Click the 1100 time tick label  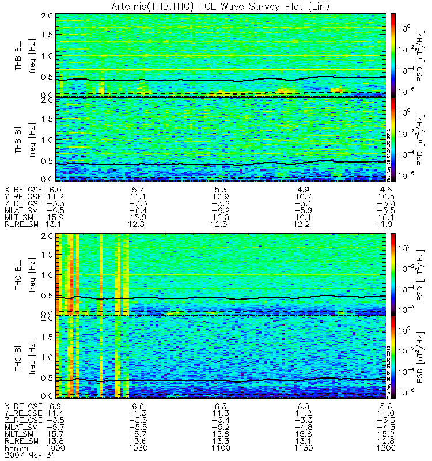(x=221, y=448)
